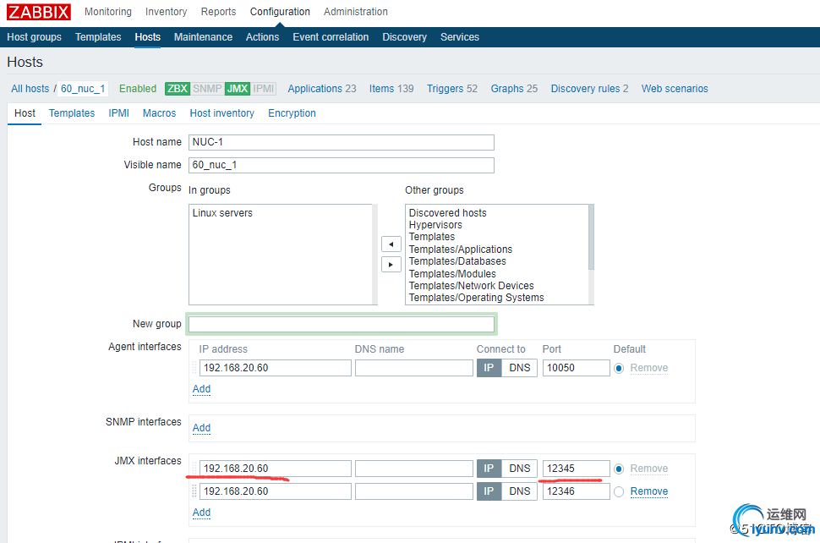Click the Visible name input field
820x543 pixels.
pyautogui.click(x=341, y=165)
